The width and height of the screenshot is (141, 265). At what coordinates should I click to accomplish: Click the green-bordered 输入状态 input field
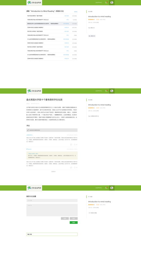[x=52, y=234]
